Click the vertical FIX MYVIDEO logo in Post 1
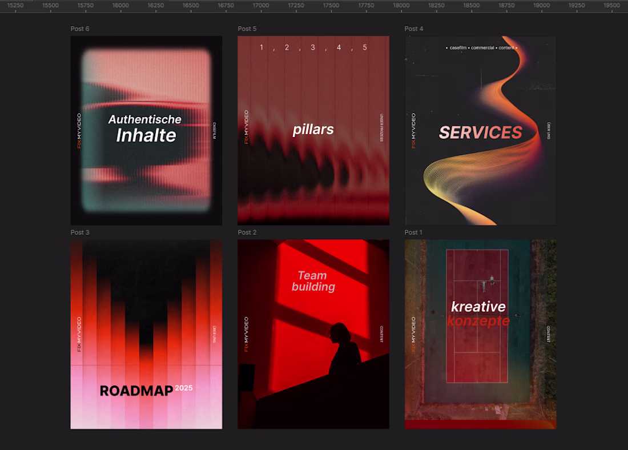 tap(413, 334)
